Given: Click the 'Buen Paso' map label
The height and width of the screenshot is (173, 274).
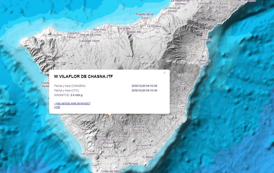Looking at the screenshot, I should tap(100, 30).
